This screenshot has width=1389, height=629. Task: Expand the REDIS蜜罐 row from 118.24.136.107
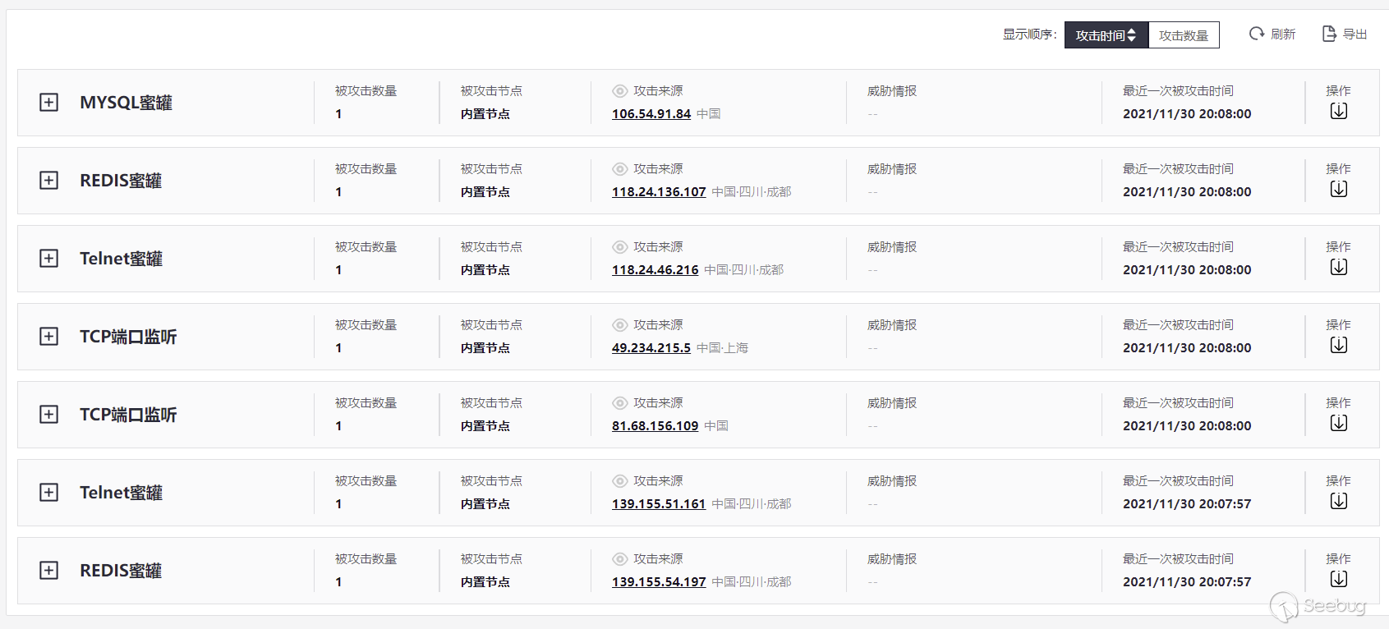49,181
